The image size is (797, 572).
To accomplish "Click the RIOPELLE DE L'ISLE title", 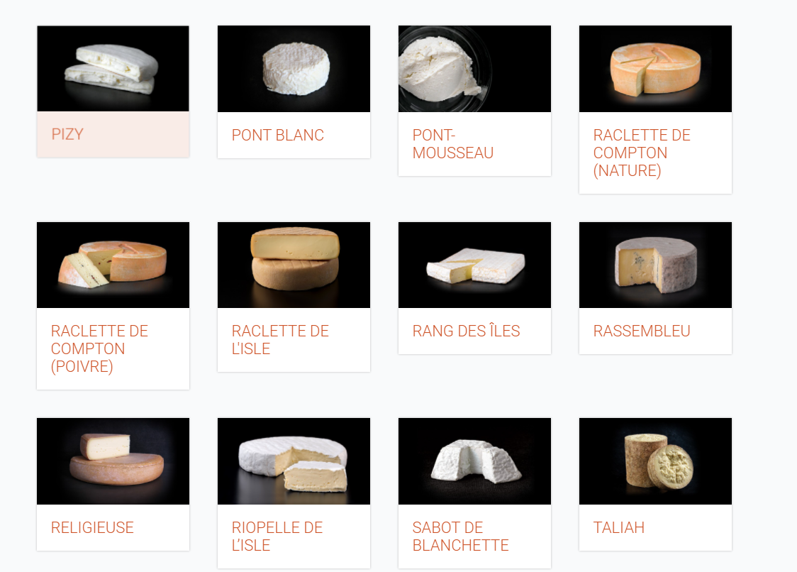I will click(277, 537).
